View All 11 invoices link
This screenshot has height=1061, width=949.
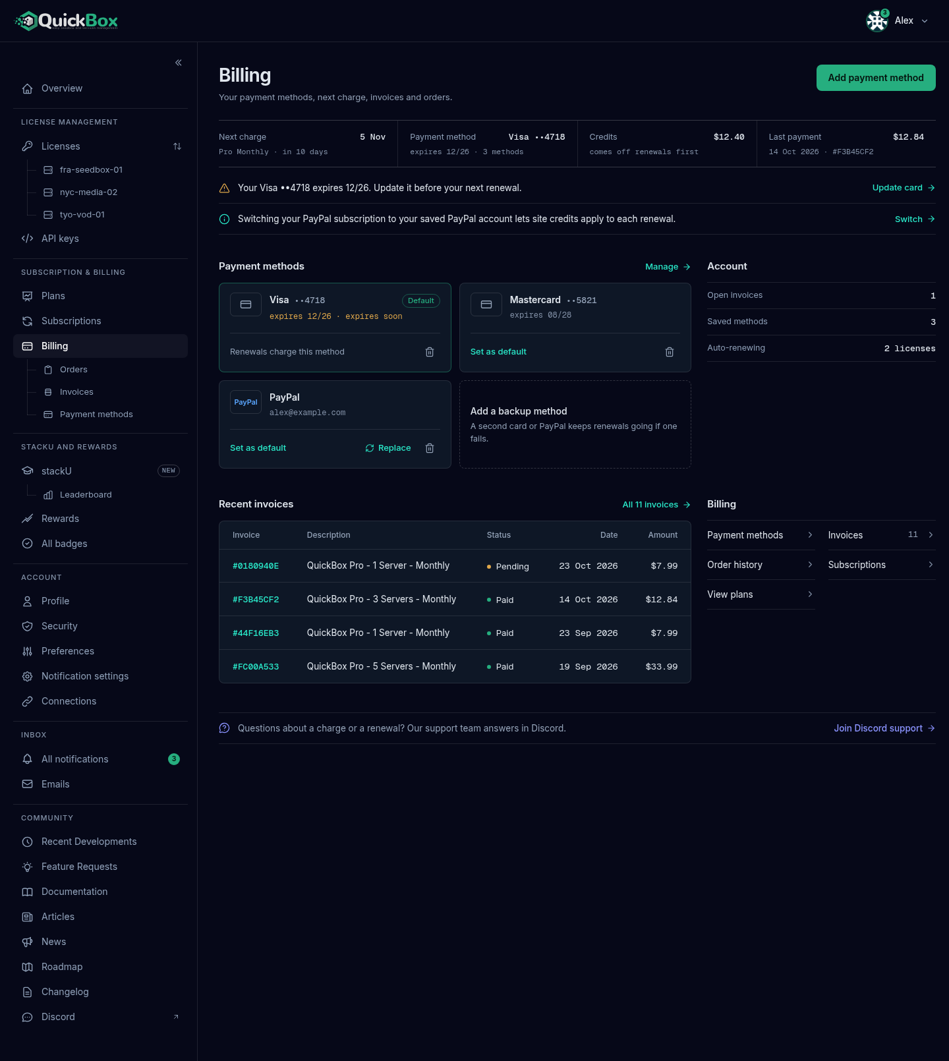656,505
